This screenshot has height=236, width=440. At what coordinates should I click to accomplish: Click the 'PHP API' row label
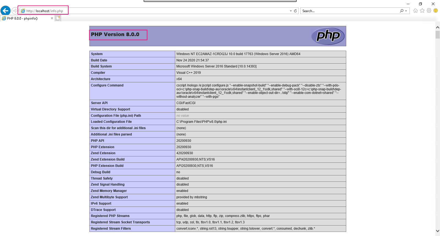point(97,141)
